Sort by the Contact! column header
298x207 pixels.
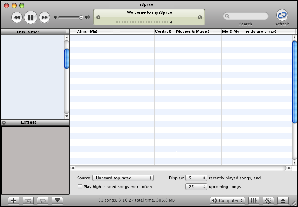click(x=165, y=32)
